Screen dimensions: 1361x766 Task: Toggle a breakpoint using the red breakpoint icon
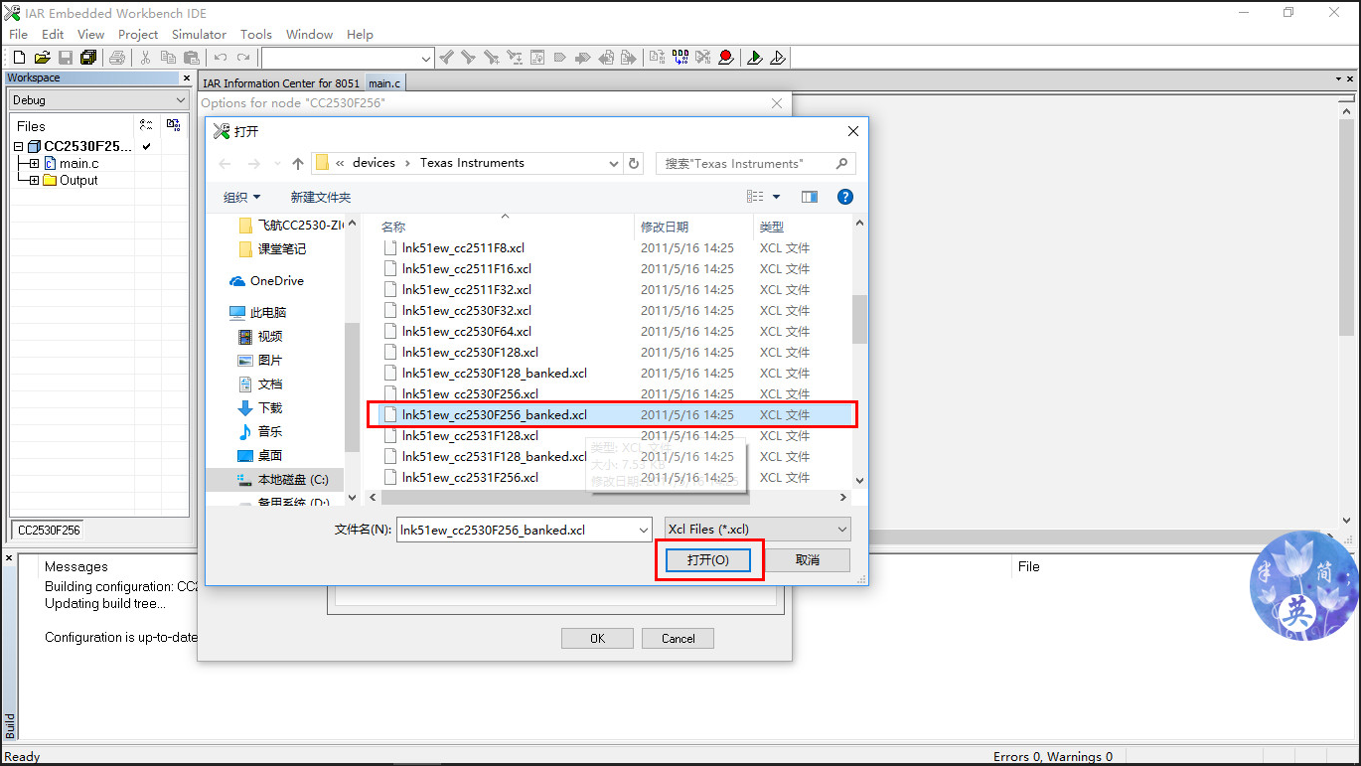tap(725, 58)
